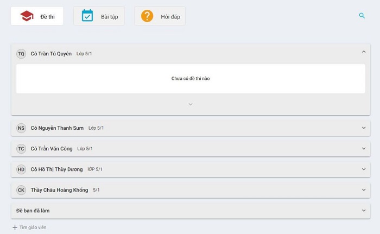Collapse the Cô Trần Tú Quyên section
380x234 pixels.
(364, 52)
